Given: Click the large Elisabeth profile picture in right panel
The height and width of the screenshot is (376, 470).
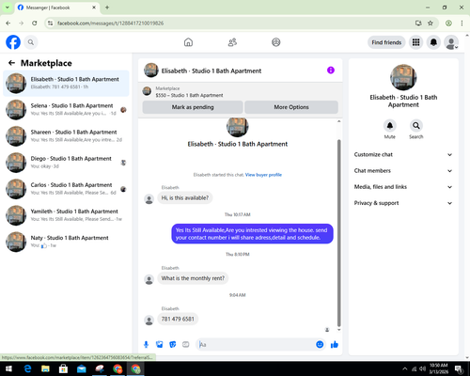Looking at the screenshot, I should (x=403, y=77).
